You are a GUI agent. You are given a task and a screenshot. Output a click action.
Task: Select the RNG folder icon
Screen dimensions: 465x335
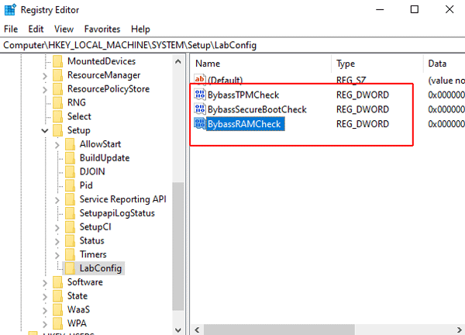(x=58, y=102)
